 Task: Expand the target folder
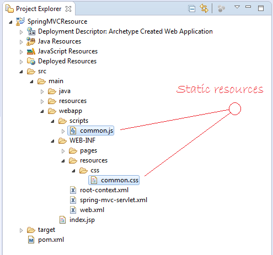(21, 230)
